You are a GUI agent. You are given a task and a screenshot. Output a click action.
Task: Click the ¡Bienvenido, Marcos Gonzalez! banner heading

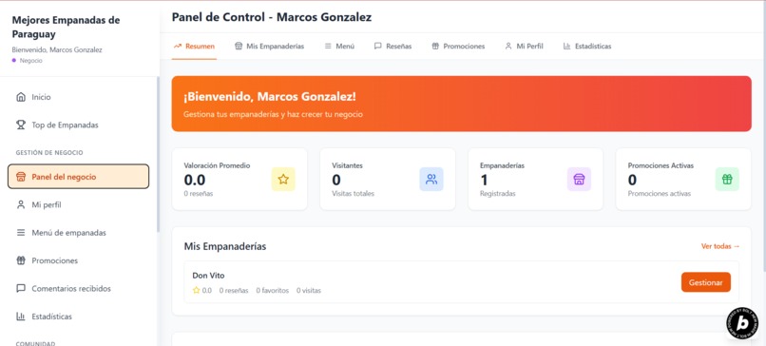[270, 97]
